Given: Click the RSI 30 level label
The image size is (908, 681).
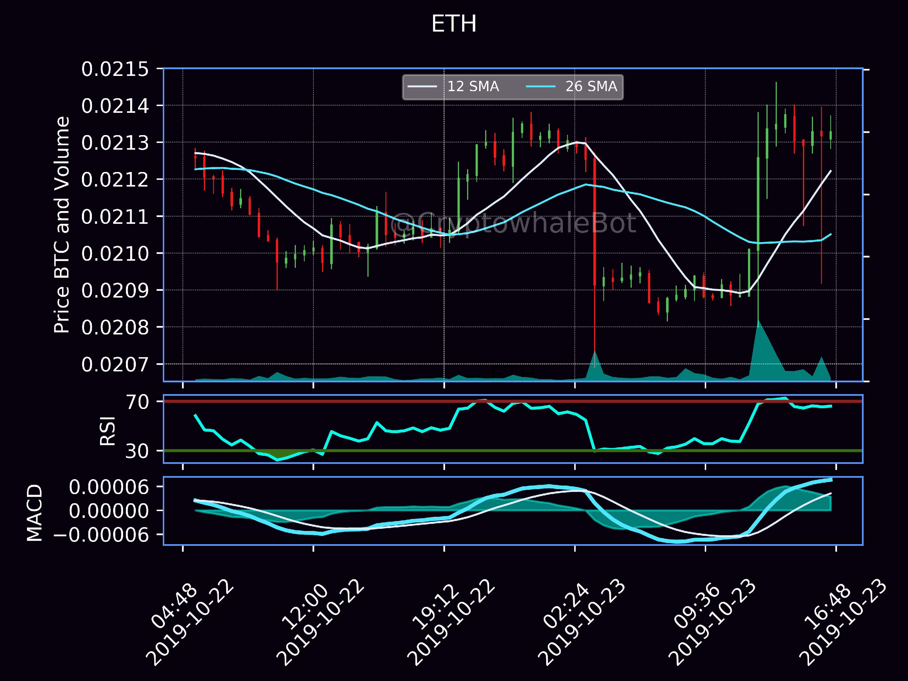Looking at the screenshot, I should click(138, 451).
